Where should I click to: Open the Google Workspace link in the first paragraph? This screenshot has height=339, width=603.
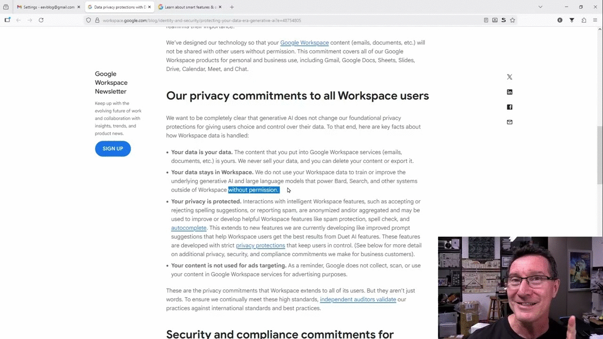[x=304, y=42]
